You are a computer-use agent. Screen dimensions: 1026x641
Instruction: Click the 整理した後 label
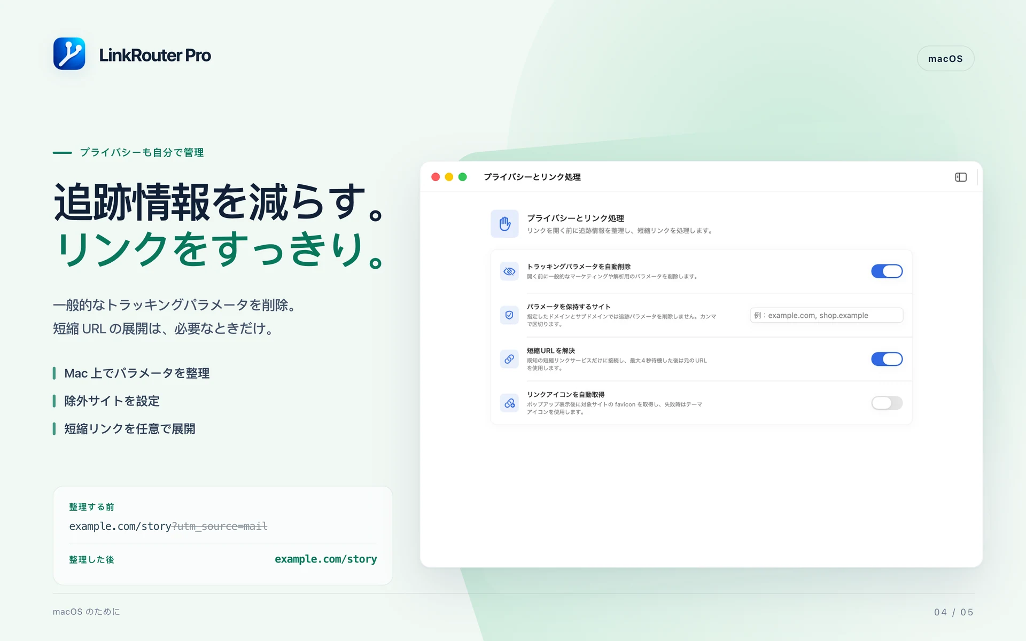(91, 560)
